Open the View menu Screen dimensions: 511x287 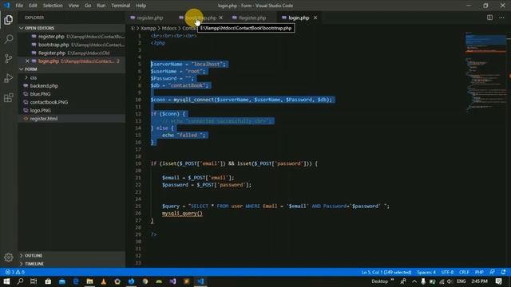[x=73, y=6]
